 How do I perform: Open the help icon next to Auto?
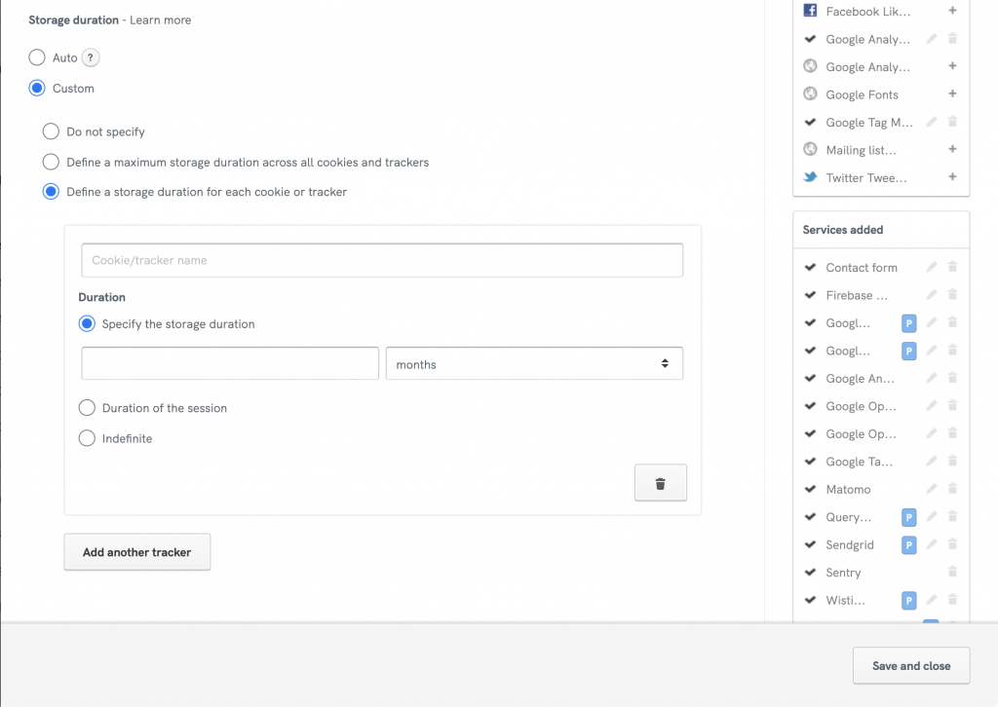(x=91, y=58)
